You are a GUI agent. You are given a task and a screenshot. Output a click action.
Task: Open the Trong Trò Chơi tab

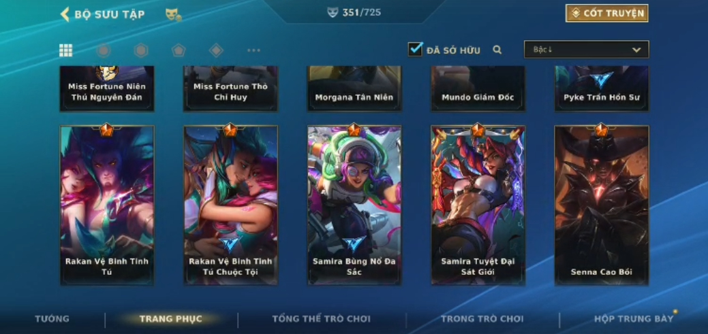(482, 319)
